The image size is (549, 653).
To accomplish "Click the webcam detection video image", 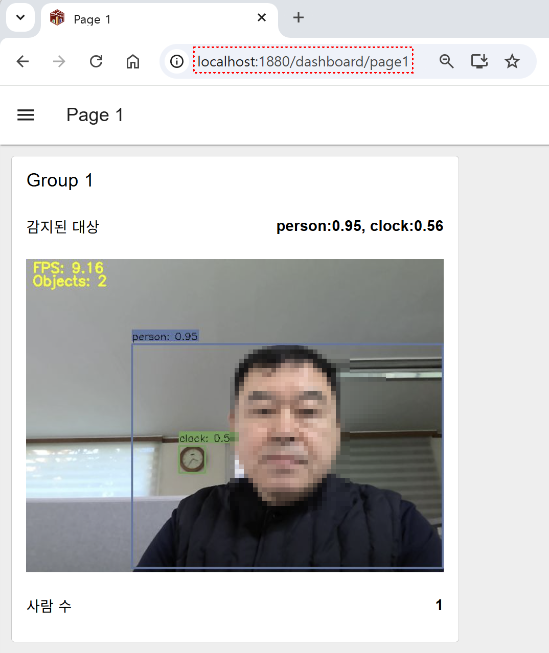I will (235, 415).
